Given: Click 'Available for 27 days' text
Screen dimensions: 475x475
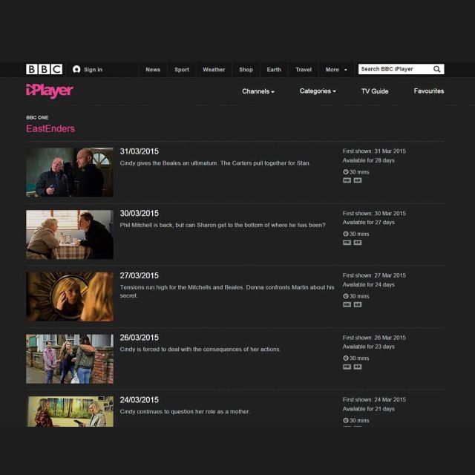Looking at the screenshot, I should (369, 223).
